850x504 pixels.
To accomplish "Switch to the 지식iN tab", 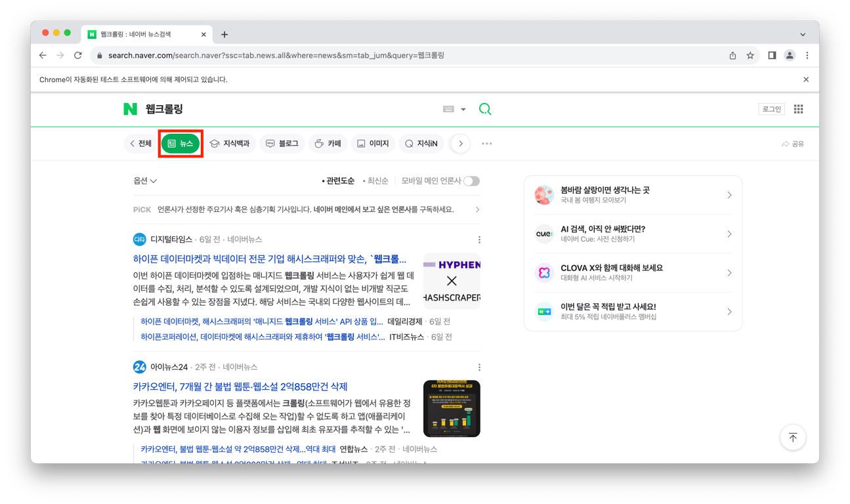I will tap(421, 144).
